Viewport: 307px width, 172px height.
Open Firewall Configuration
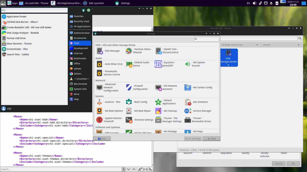(137, 87)
